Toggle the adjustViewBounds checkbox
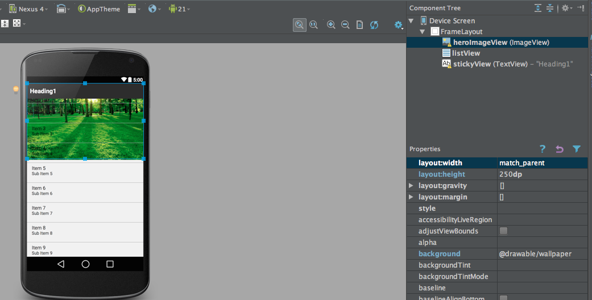 point(503,231)
